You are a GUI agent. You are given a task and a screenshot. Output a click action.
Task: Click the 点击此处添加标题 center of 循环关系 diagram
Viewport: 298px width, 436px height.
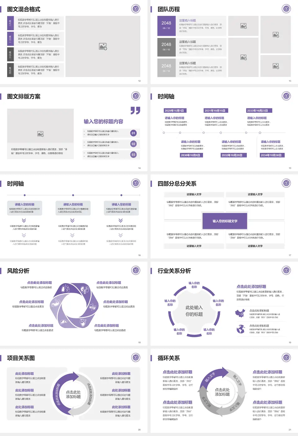point(222,392)
